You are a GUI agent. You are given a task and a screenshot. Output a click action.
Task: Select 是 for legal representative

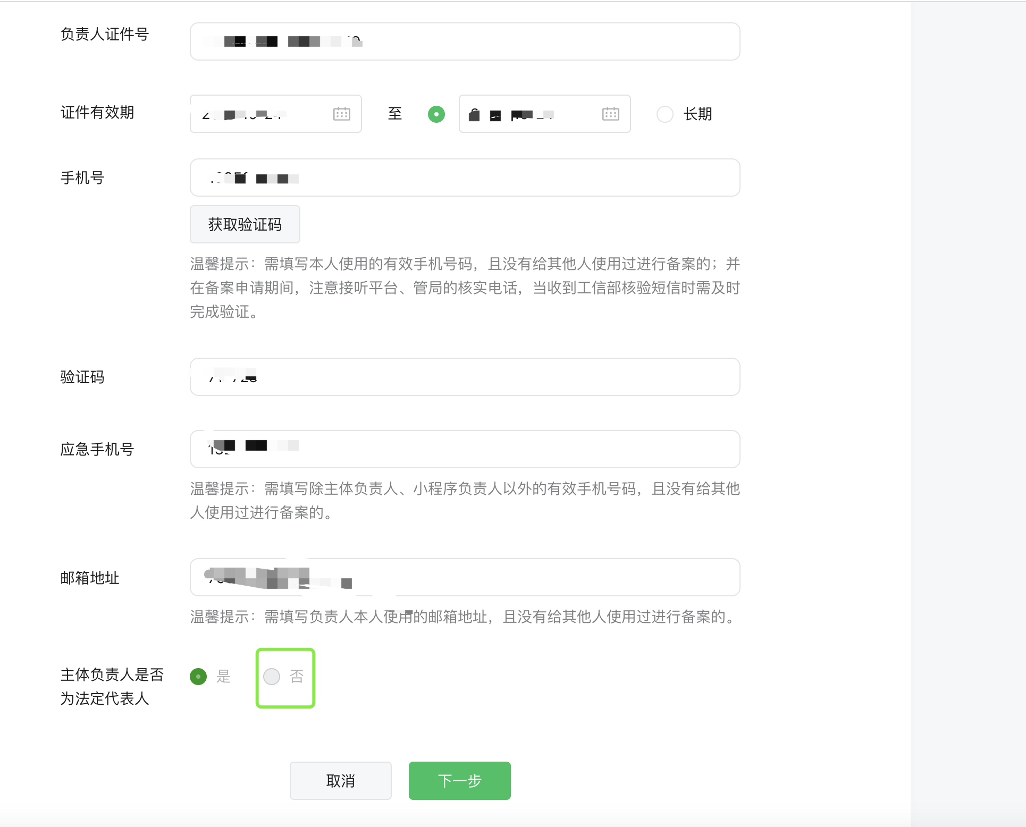point(198,676)
